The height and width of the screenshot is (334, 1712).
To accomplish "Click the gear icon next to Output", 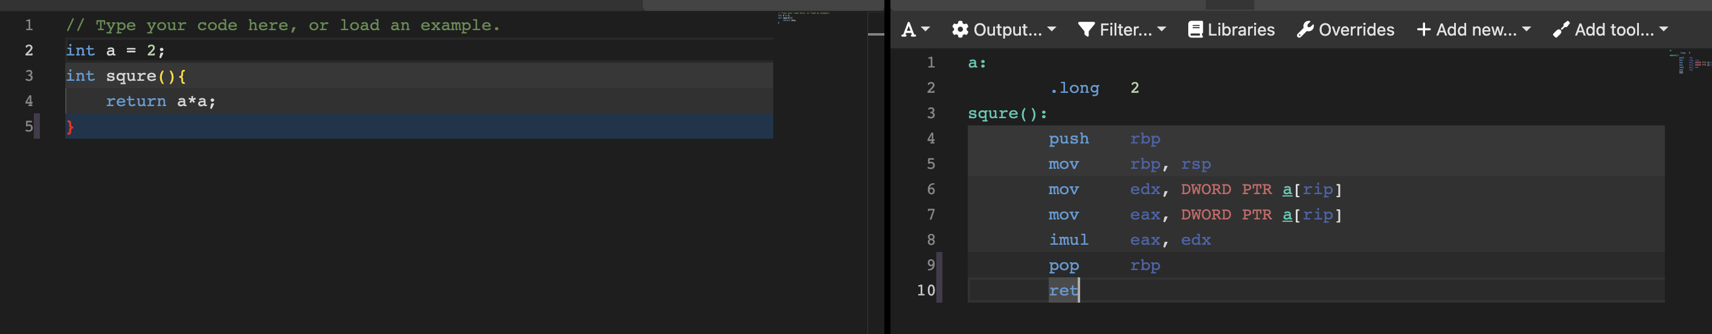I will click(960, 30).
